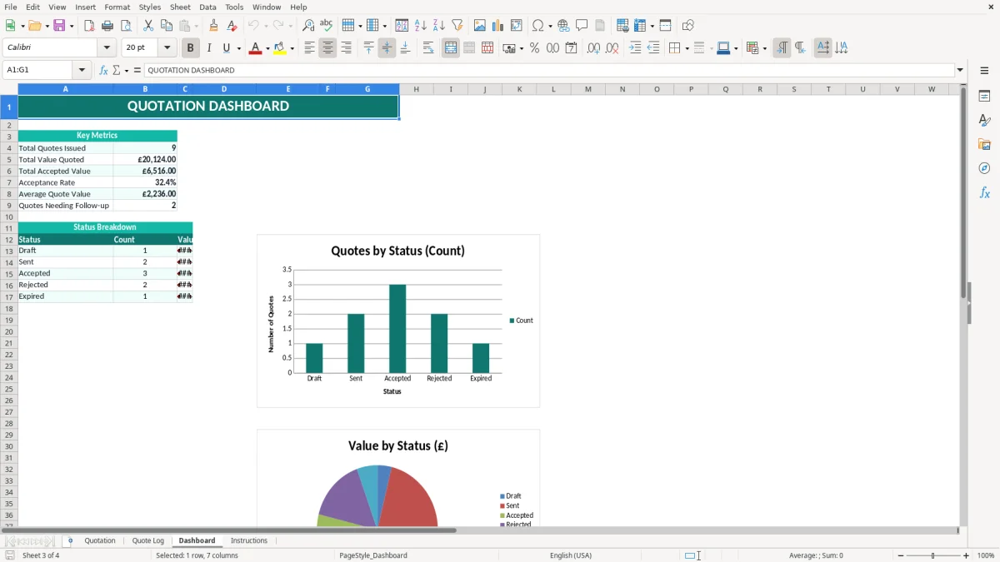Open the Format menu
The image size is (1000, 562).
point(117,7)
